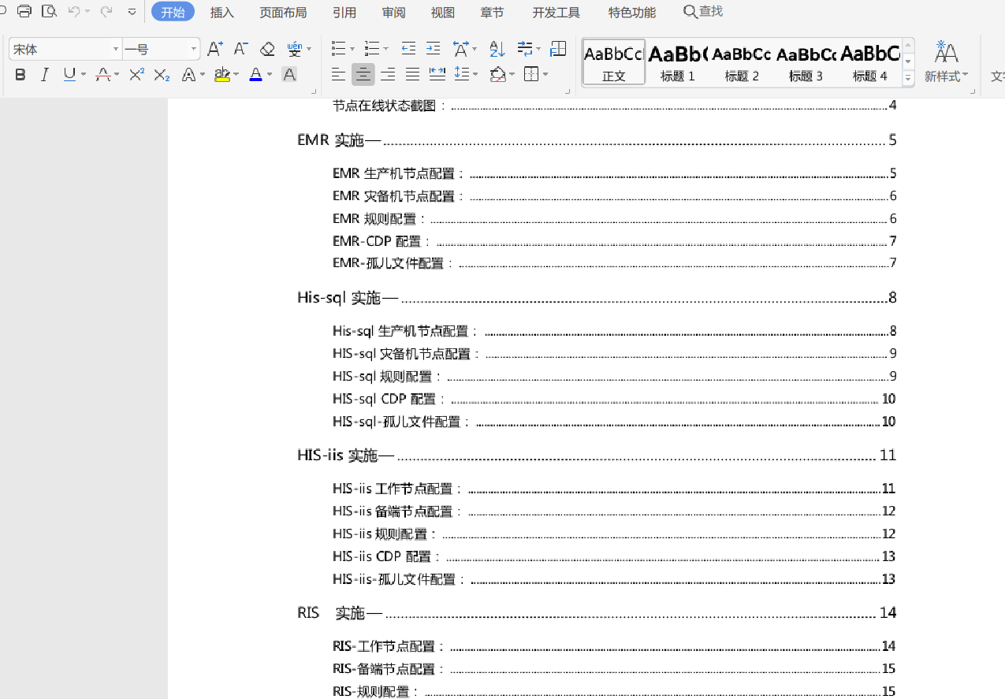The image size is (1005, 699).
Task: Switch to the 章节 tab
Action: [x=492, y=13]
